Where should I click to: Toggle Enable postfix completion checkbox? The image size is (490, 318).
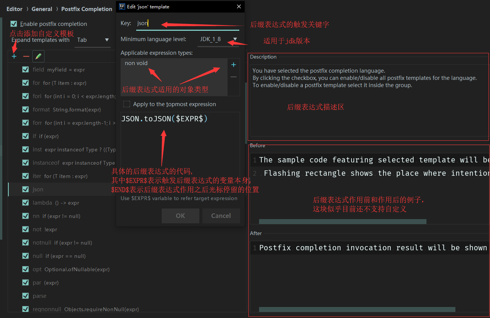[14, 24]
